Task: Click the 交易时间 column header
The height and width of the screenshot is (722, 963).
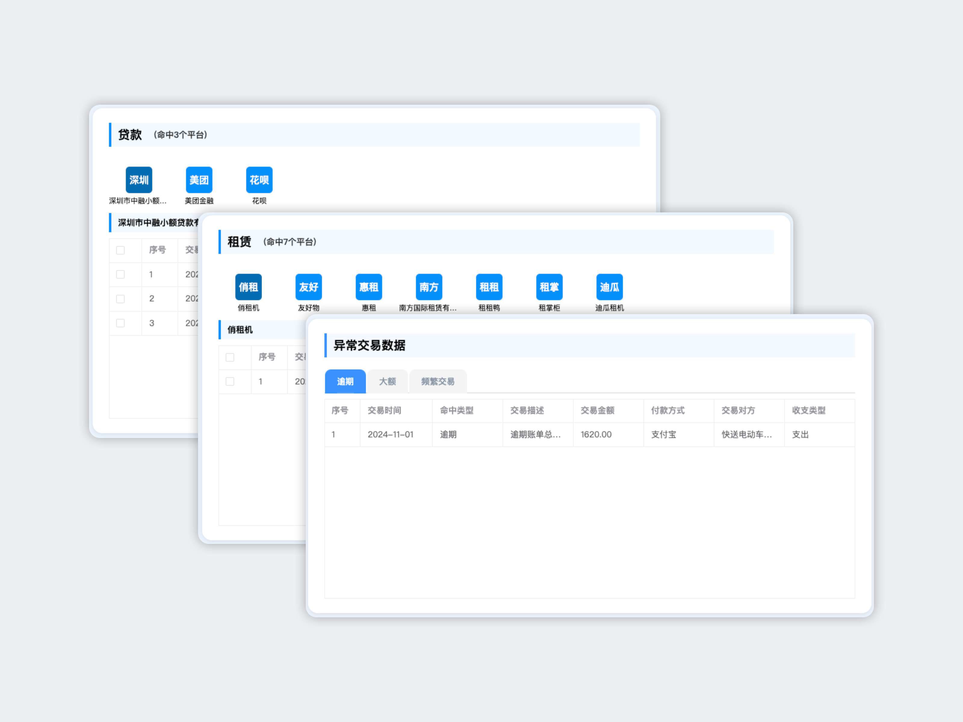Action: pyautogui.click(x=384, y=410)
